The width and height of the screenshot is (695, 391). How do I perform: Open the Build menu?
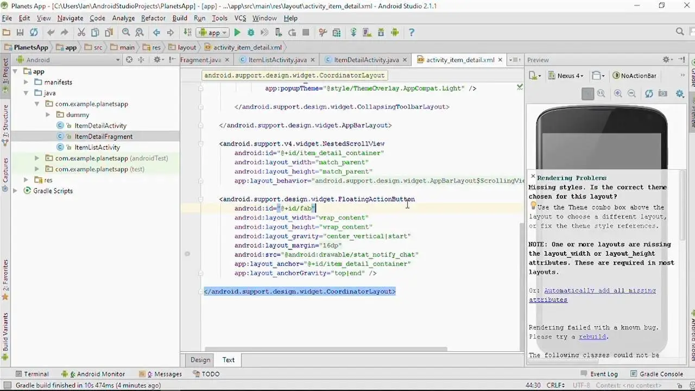180,18
